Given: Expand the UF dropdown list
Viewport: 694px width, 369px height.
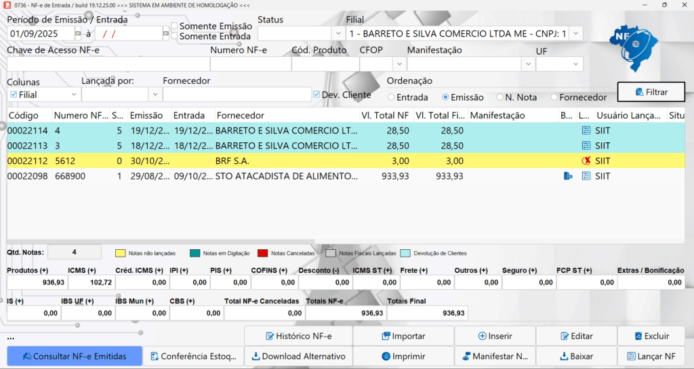Looking at the screenshot, I should [575, 64].
